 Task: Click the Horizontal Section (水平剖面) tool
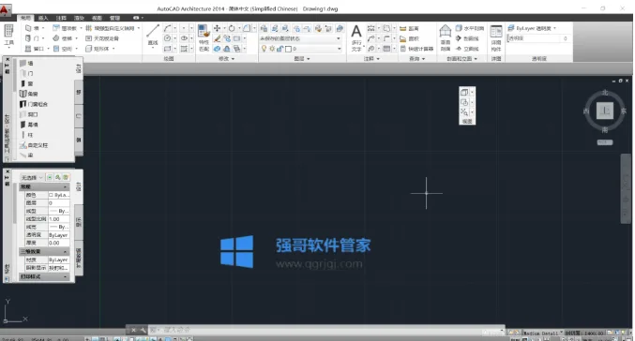point(470,28)
